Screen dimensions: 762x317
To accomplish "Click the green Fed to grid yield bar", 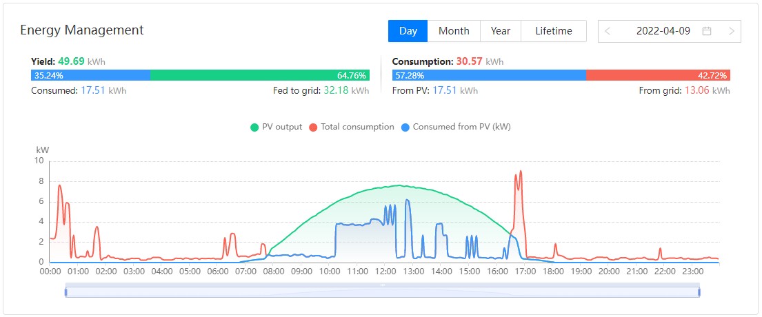I will tap(259, 75).
